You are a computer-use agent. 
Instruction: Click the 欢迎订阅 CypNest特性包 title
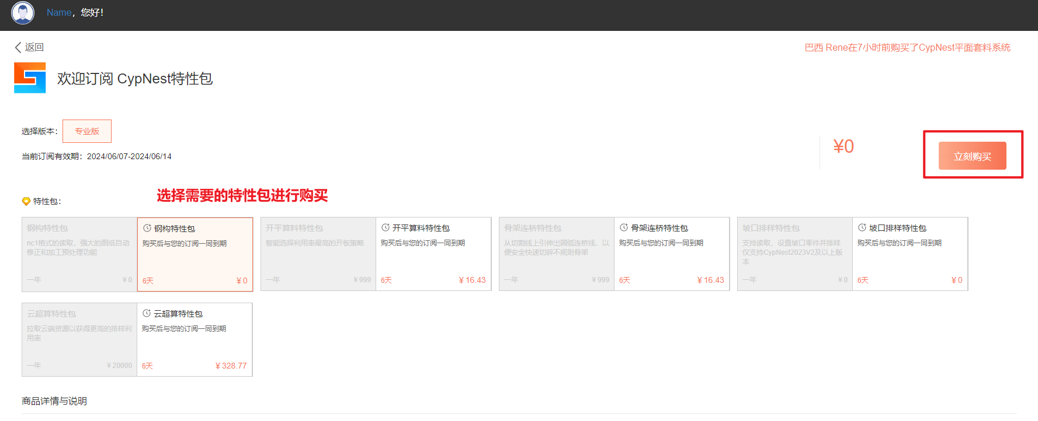click(135, 79)
